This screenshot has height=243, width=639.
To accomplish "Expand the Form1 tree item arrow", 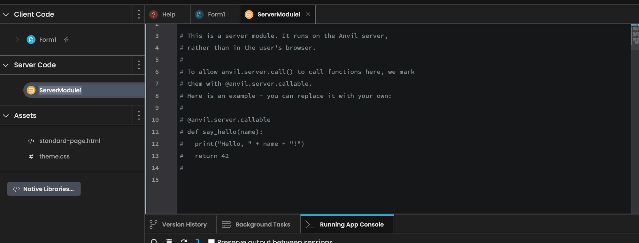I will click(18, 40).
